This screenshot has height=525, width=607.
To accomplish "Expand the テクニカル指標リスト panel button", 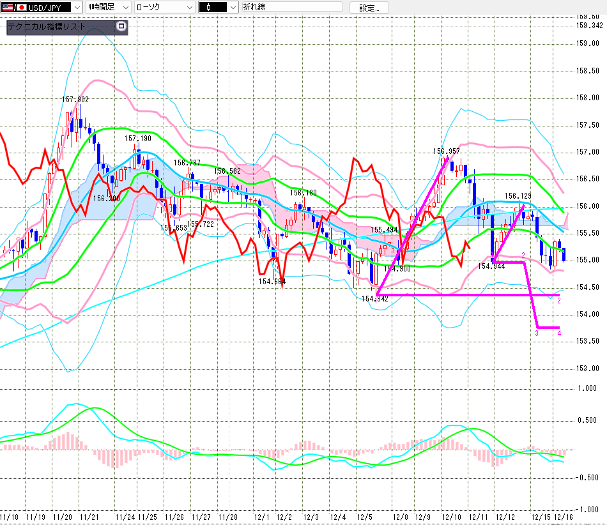I will click(x=122, y=27).
